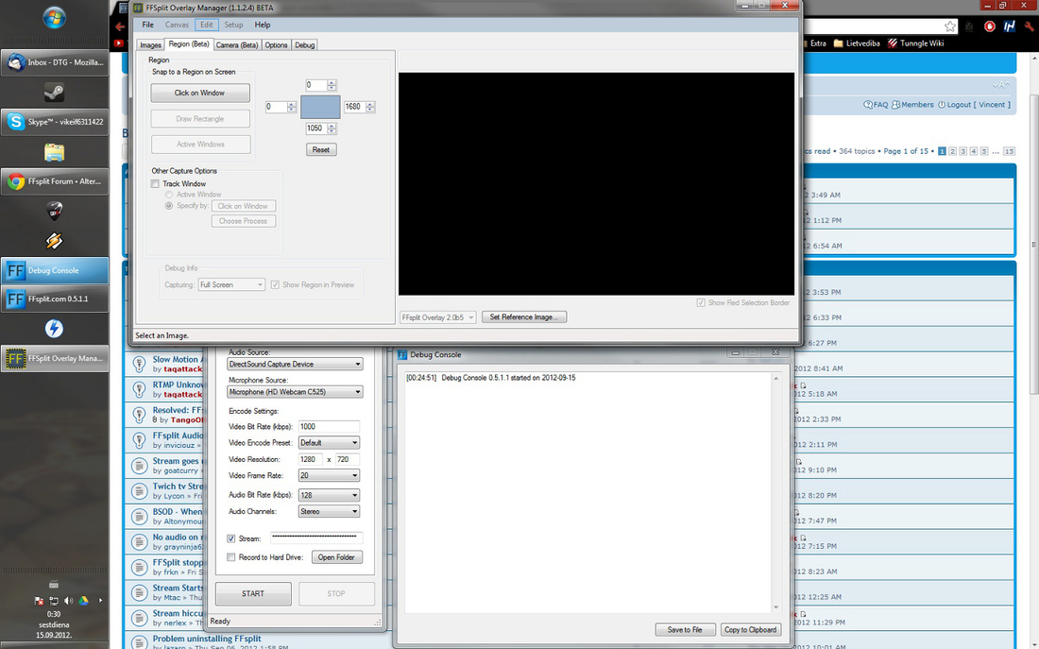Click the region Reset button

321,150
